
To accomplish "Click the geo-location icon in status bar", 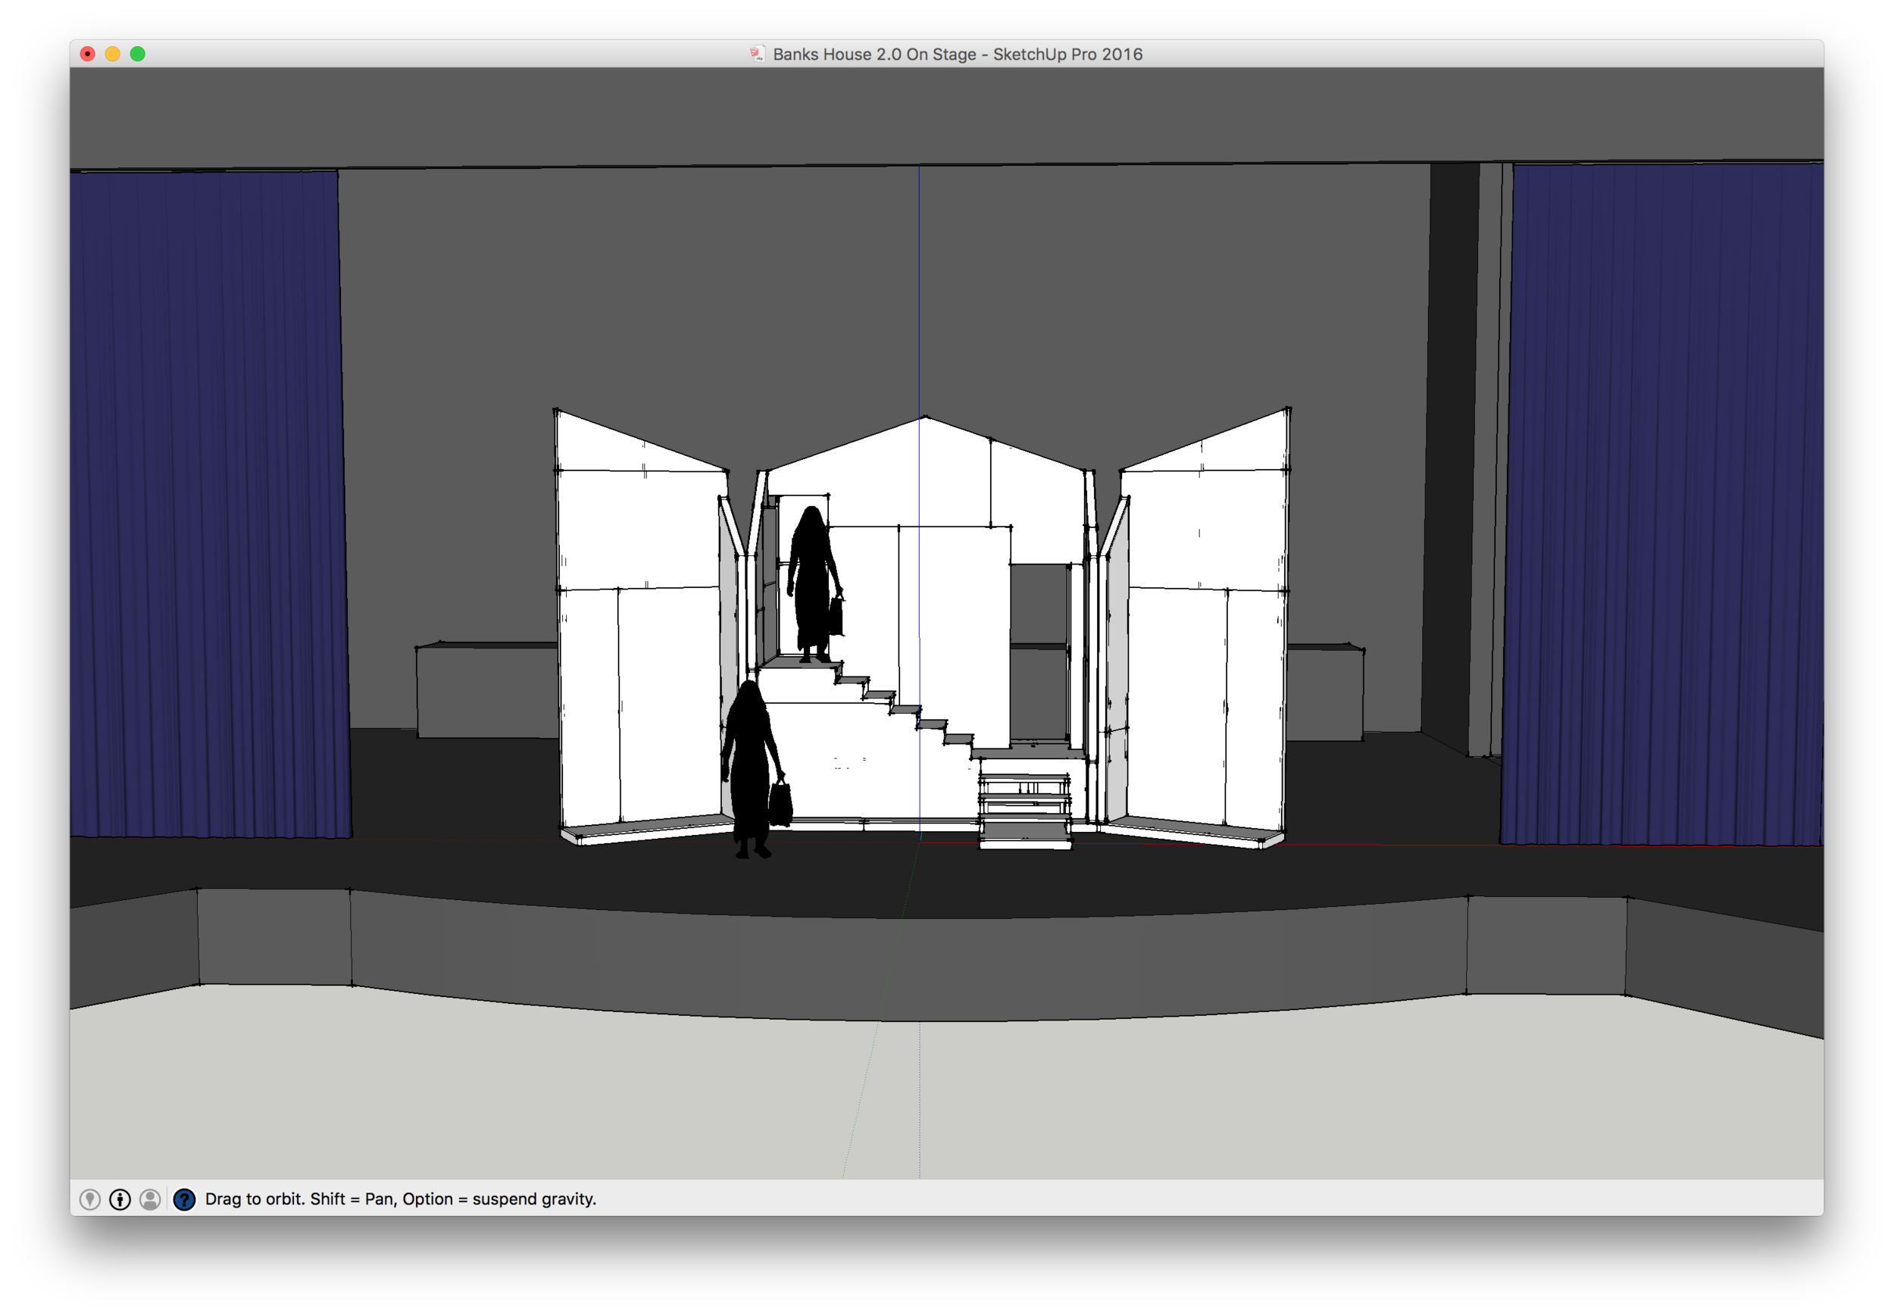I will click(x=90, y=1199).
